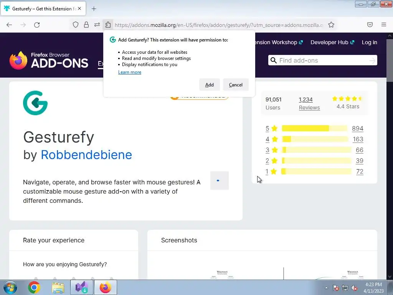The image size is (393, 295).
Task: Click the 66 three-star review count
Action: [359, 150]
